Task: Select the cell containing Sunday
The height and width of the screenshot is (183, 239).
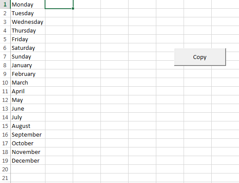Action: click(x=28, y=56)
